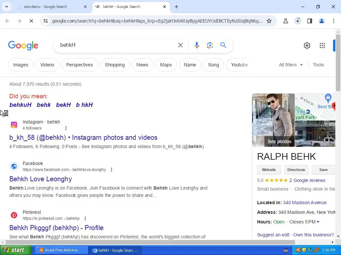The width and height of the screenshot is (341, 255).
Task: Click the vertical scrollbar thumb
Action: (x=338, y=63)
